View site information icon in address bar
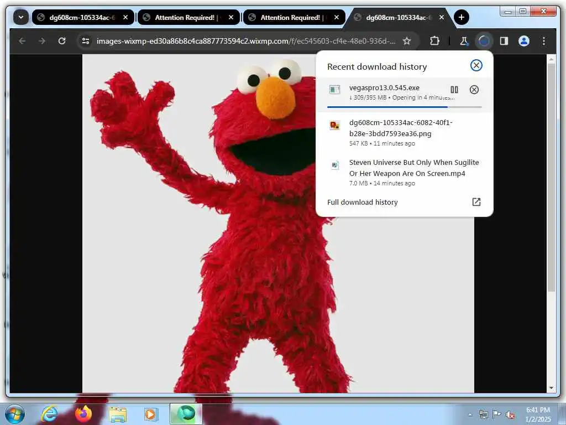The width and height of the screenshot is (566, 425). (x=86, y=41)
